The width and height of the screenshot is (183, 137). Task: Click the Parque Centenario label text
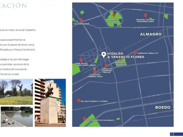[x=114, y=21]
